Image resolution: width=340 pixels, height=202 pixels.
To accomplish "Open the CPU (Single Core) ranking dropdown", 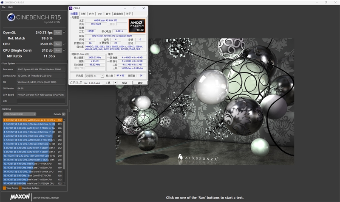I will (x=20, y=114).
